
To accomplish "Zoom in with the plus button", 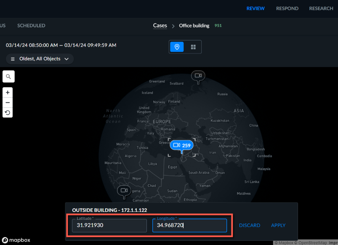I will click(x=8, y=93).
